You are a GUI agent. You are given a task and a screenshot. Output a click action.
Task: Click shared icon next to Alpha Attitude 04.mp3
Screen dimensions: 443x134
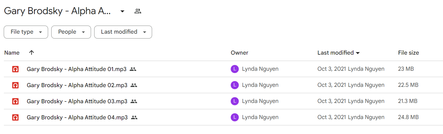134,117
